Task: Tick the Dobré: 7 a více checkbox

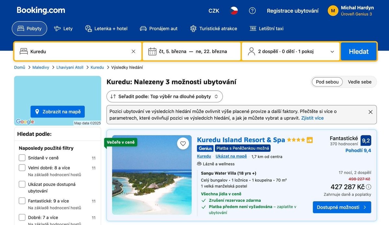Action: 22,217
